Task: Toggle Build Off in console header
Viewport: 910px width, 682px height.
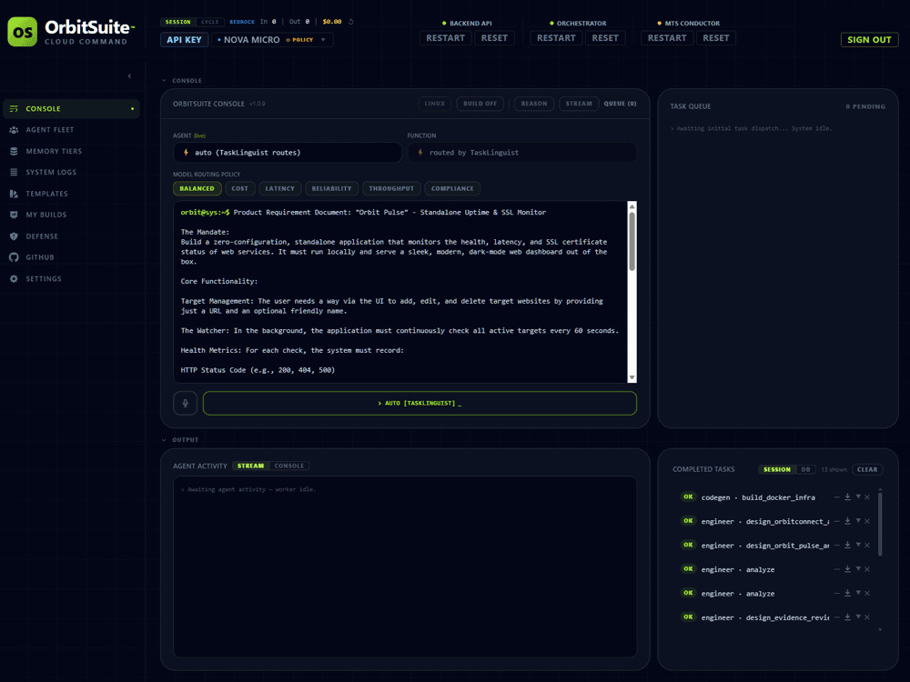Action: [x=480, y=104]
